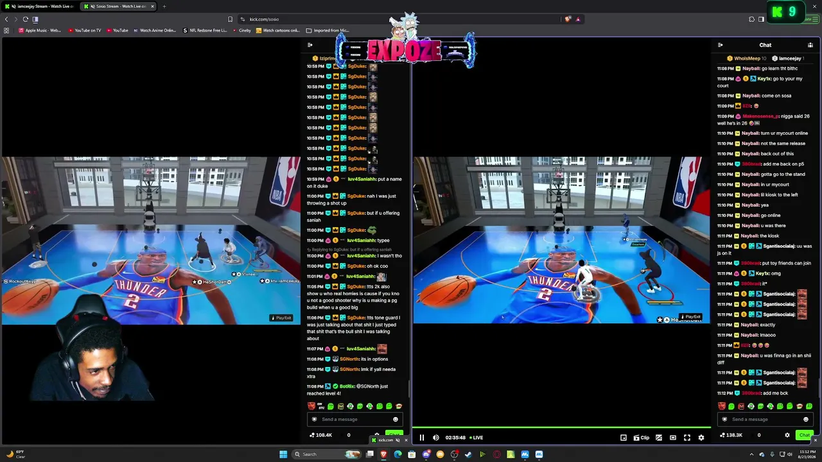The width and height of the screenshot is (822, 462).
Task: Select BotRix username in middle chat
Action: point(347,386)
